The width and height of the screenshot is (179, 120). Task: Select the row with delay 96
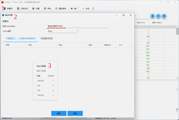[155, 78]
